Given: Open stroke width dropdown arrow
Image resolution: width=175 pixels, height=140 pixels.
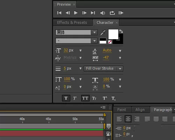Looking at the screenshot, I should point(80,68).
